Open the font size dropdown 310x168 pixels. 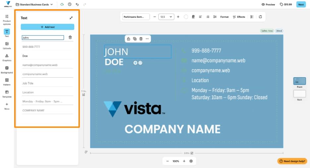click(x=166, y=17)
